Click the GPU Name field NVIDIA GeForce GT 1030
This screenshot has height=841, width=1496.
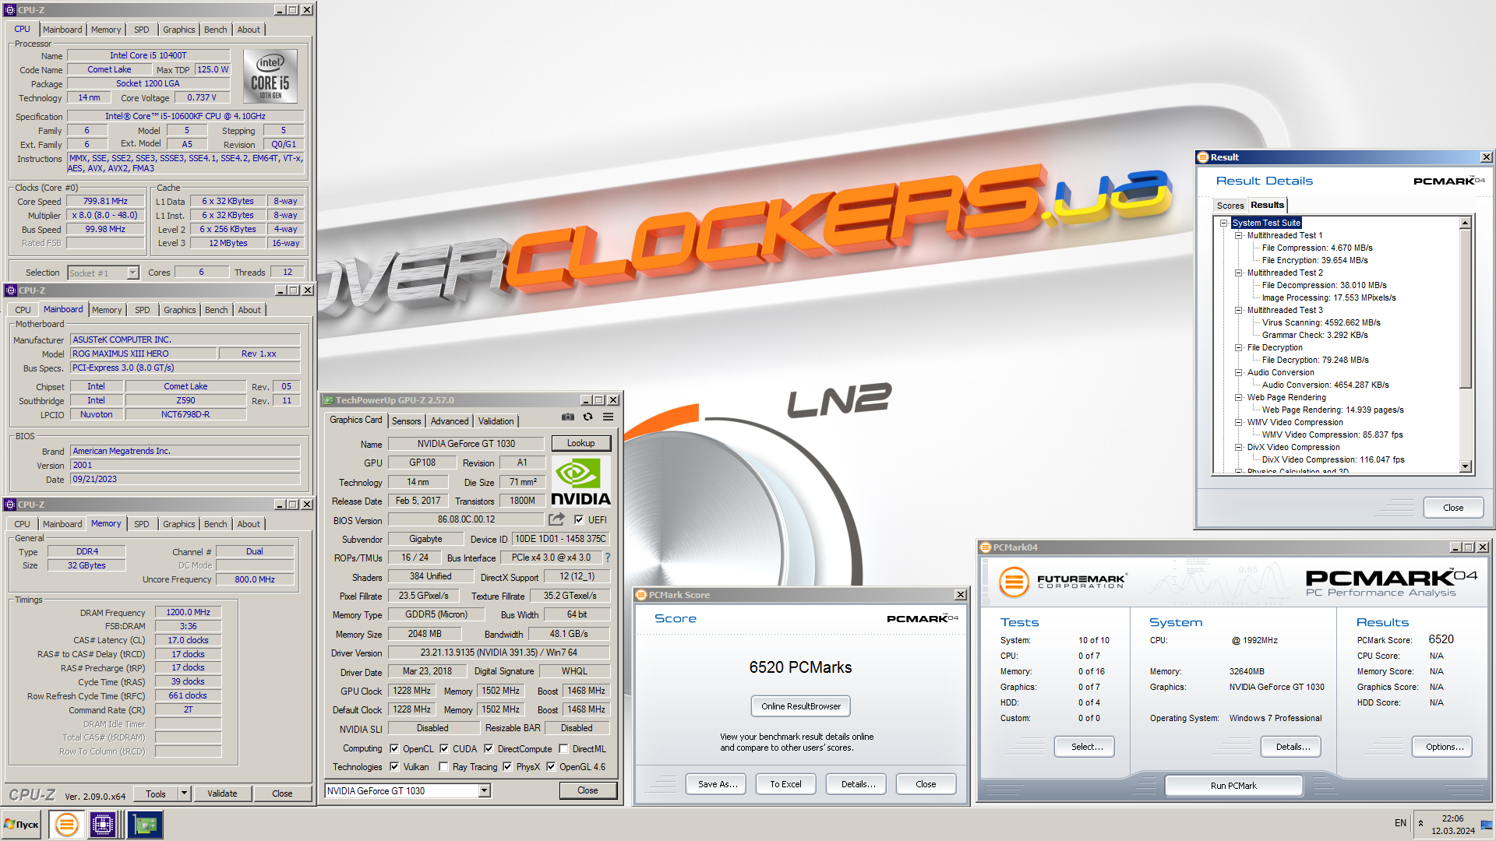(x=466, y=444)
